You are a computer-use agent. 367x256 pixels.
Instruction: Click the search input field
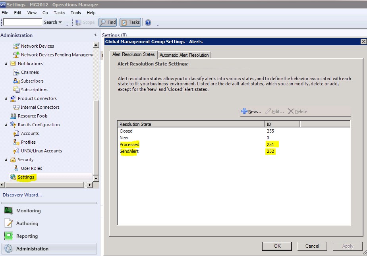[x=23, y=22]
